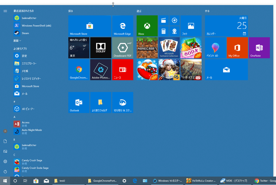Launch the Dolby tile
The width and height of the screenshot is (276, 185).
[x=101, y=48]
